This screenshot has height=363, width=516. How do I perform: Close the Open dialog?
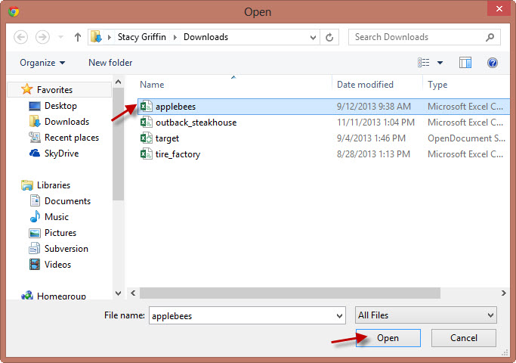(499, 8)
